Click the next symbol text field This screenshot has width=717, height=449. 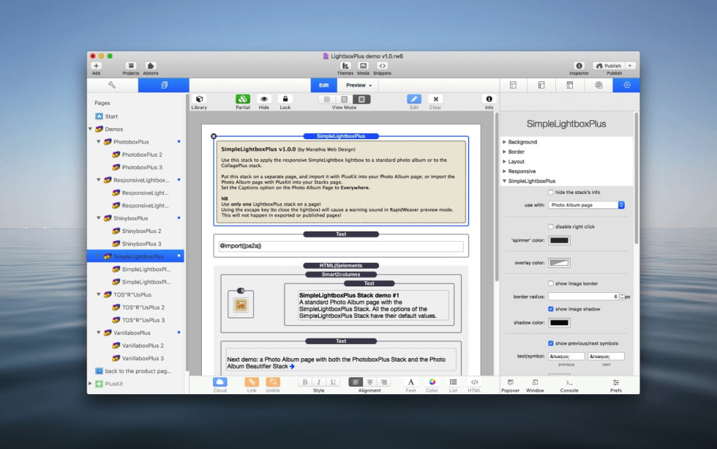click(x=607, y=356)
